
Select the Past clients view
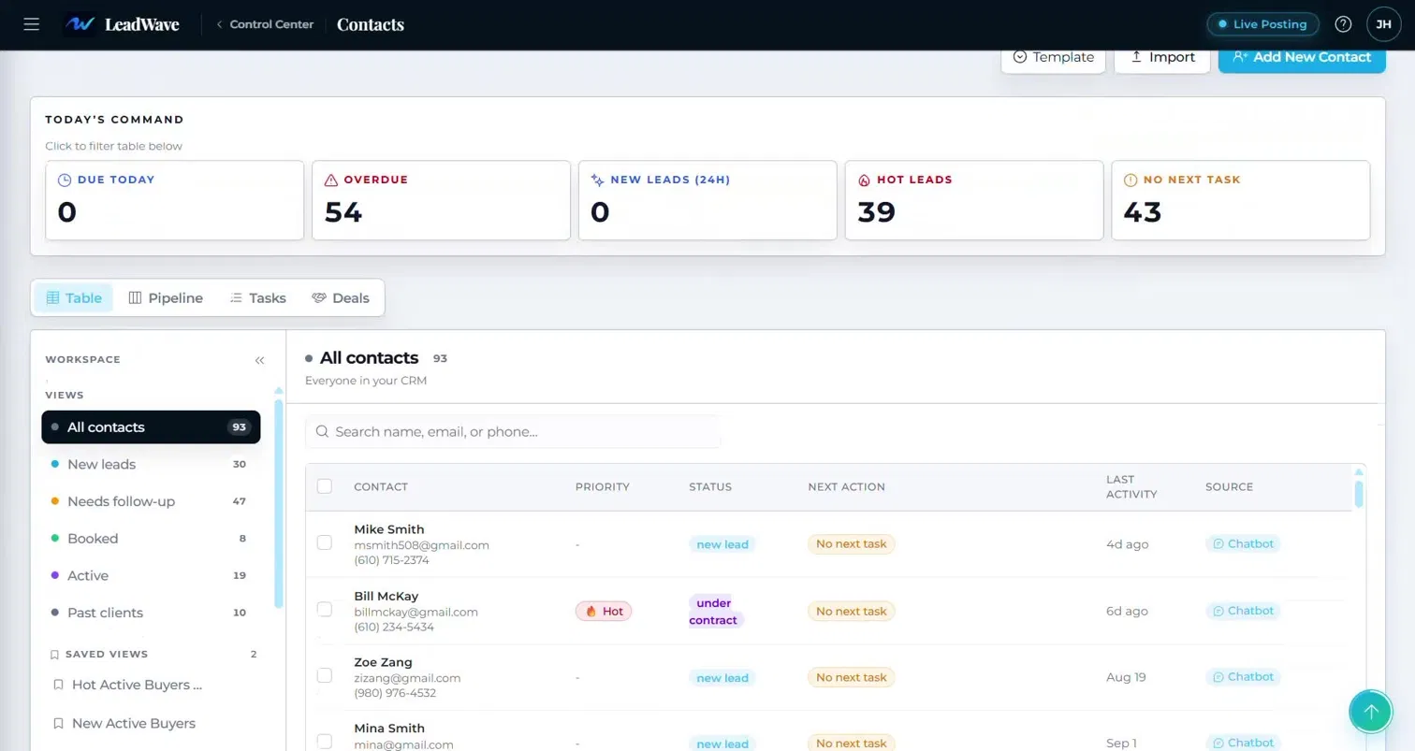(151, 613)
